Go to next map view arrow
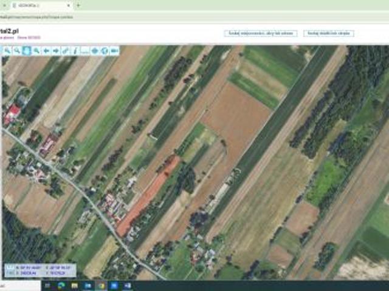Image resolution: width=389 pixels, height=291 pixels. (56, 51)
